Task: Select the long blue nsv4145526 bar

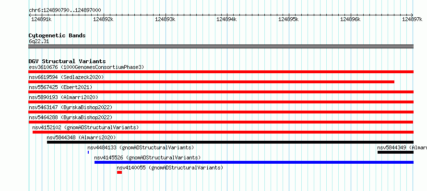Action: coord(254,162)
